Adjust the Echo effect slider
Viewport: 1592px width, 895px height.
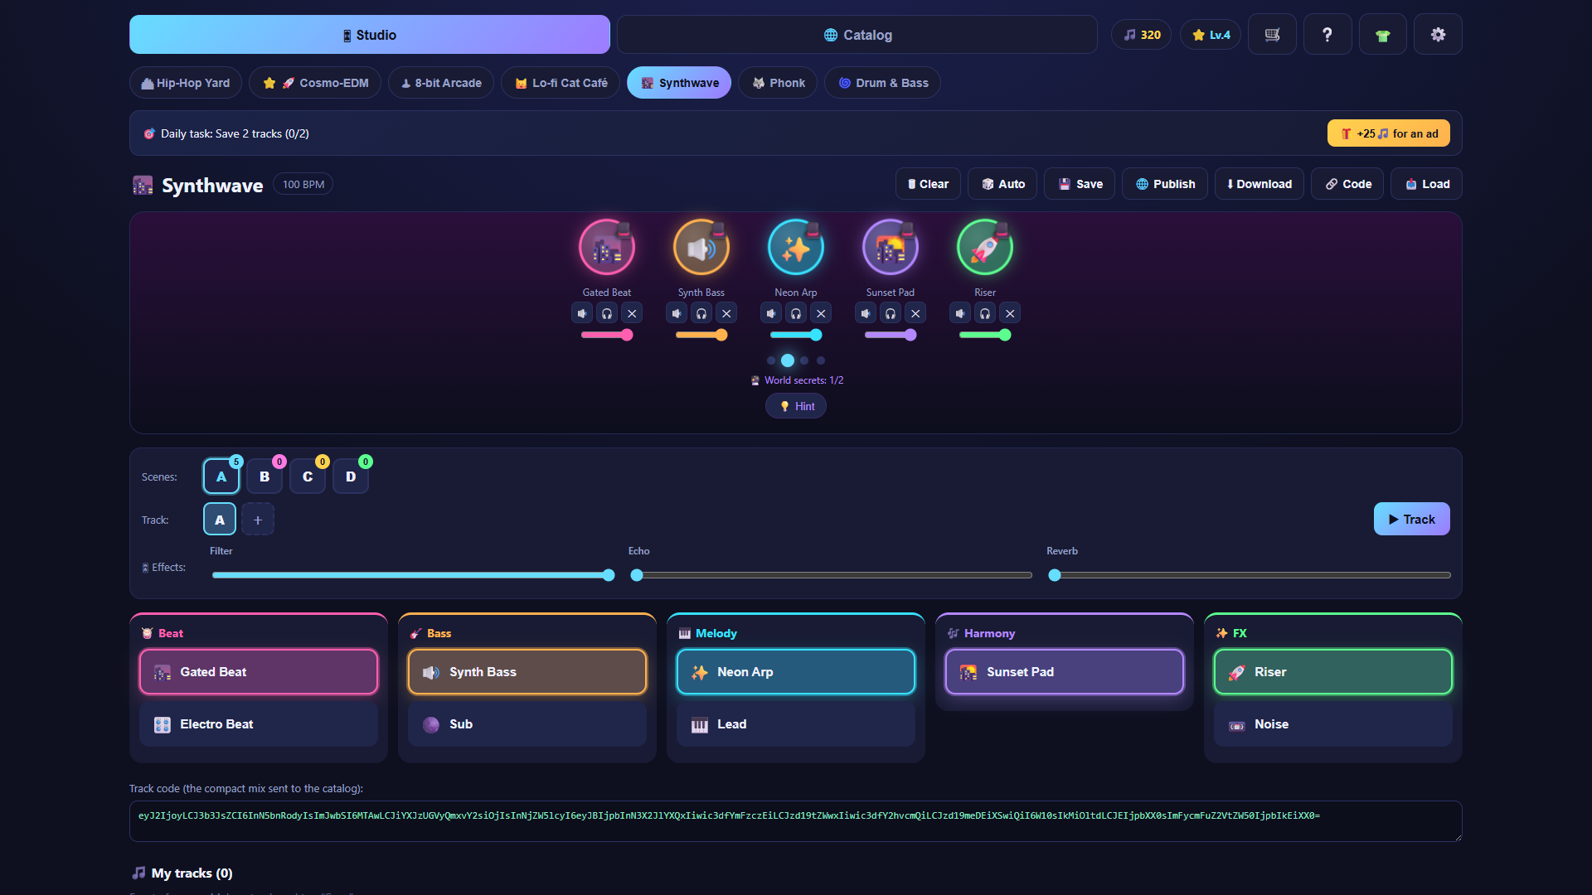click(831, 575)
